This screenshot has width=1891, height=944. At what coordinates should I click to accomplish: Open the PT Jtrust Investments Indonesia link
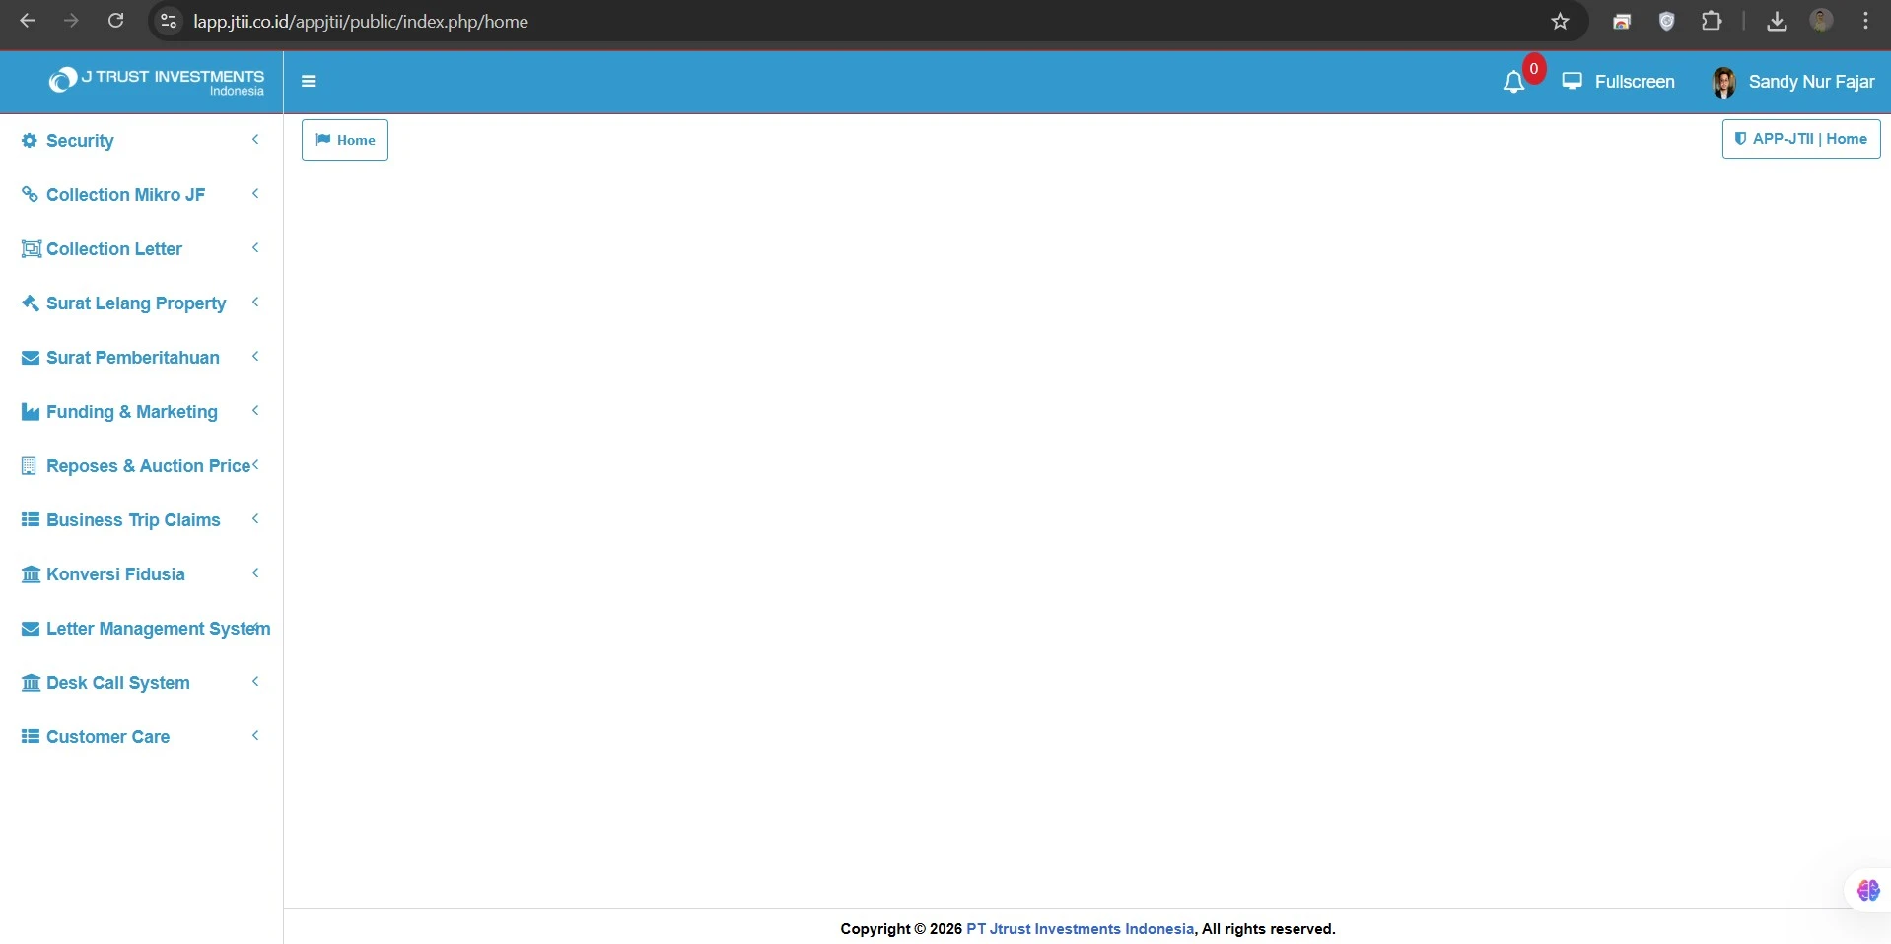click(1080, 929)
